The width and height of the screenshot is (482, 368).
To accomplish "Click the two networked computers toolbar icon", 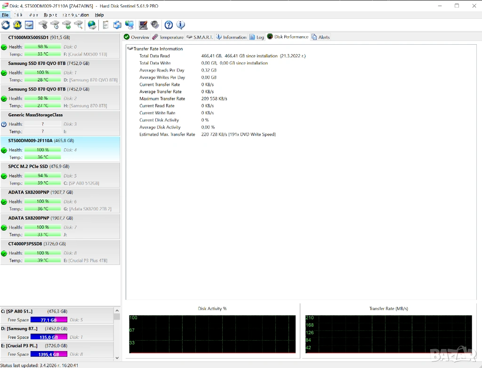I will coord(129,25).
